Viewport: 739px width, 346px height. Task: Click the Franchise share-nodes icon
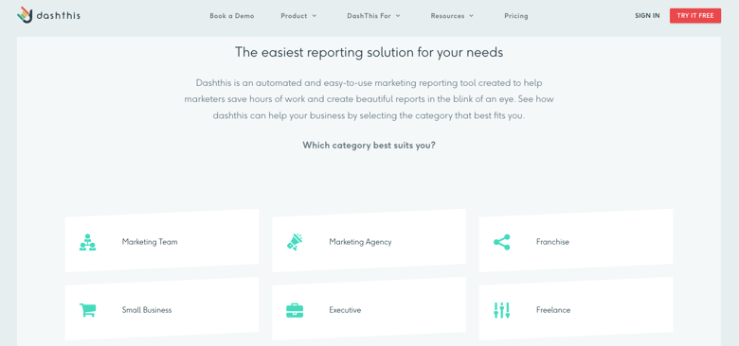coord(502,242)
